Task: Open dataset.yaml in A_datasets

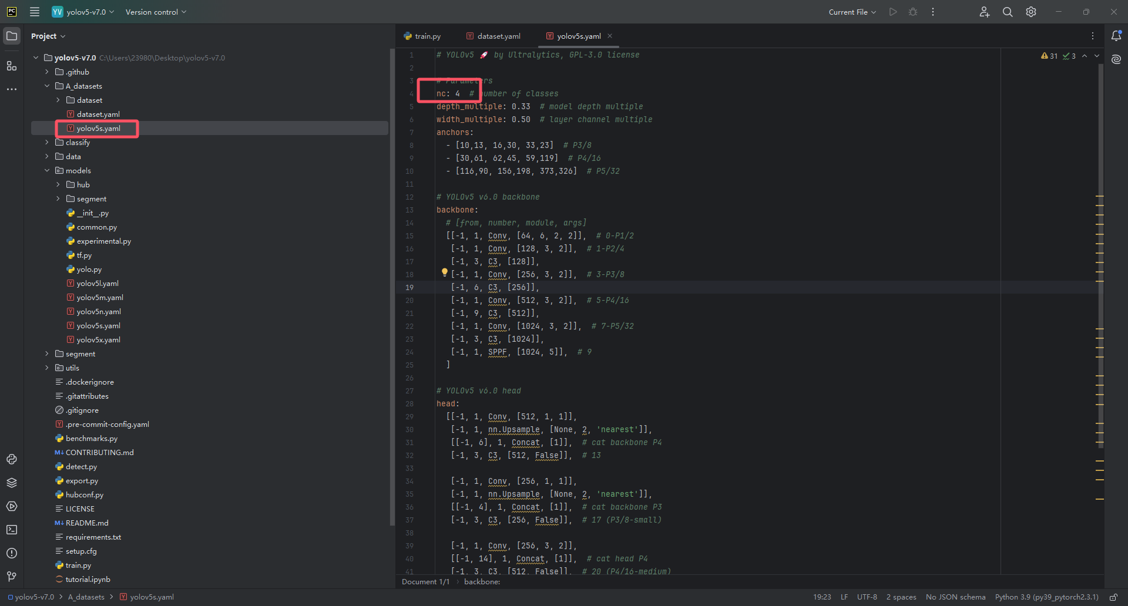Action: (98, 114)
